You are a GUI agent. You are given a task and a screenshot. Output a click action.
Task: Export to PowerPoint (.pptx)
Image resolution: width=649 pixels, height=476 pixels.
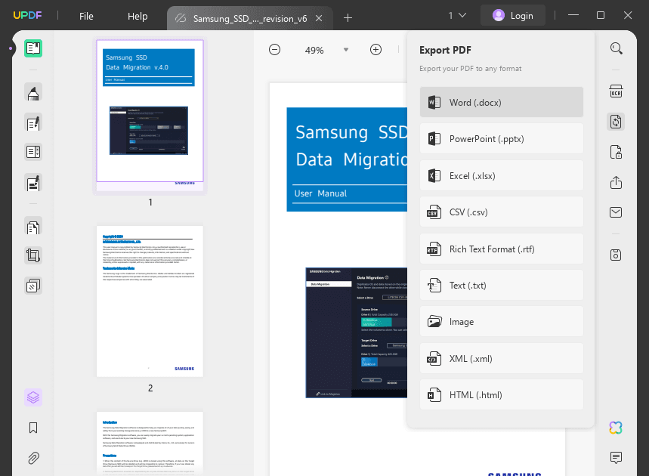pyautogui.click(x=501, y=139)
